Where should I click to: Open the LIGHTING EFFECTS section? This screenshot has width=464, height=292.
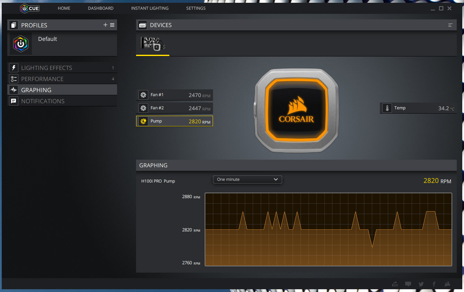(x=62, y=68)
